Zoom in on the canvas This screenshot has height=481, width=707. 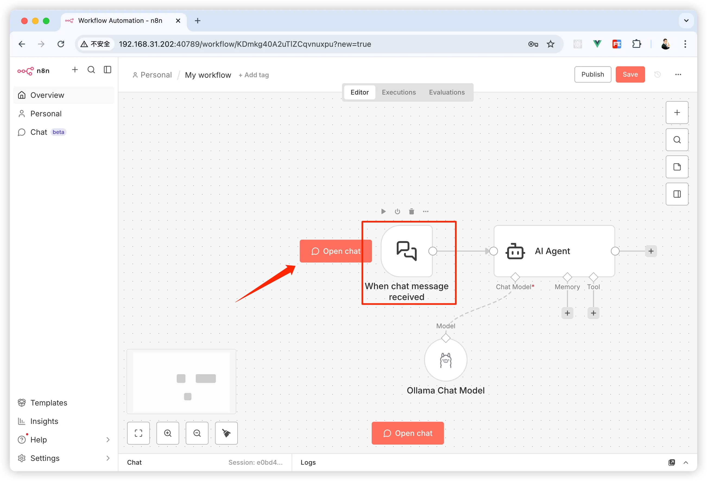pos(168,433)
